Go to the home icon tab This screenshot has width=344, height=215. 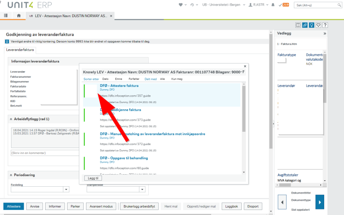pyautogui.click(x=18, y=15)
